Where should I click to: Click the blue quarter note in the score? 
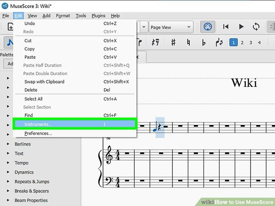(155, 127)
